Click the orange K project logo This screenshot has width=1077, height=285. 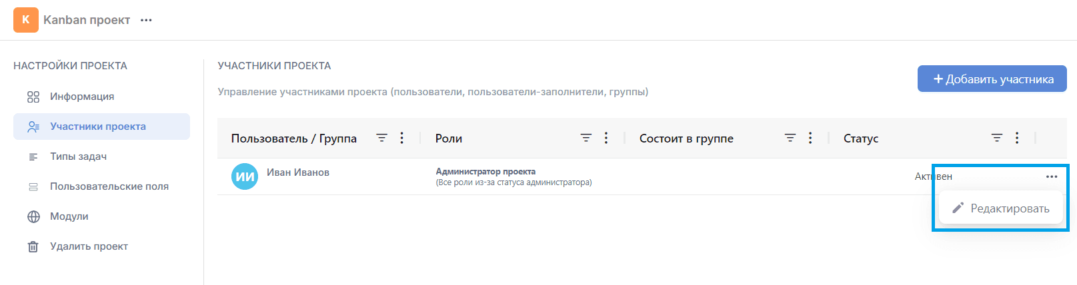pos(25,20)
